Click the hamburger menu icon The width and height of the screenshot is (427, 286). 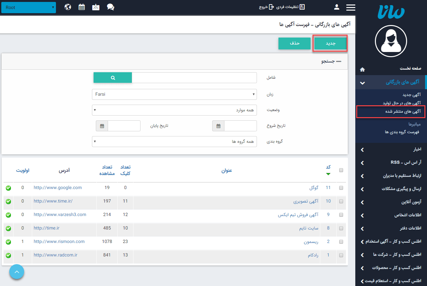click(x=351, y=7)
